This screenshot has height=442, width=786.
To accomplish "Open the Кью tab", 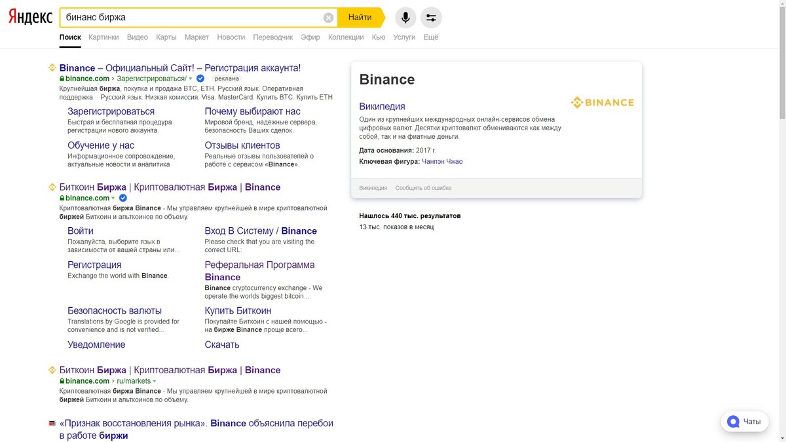I will 379,37.
